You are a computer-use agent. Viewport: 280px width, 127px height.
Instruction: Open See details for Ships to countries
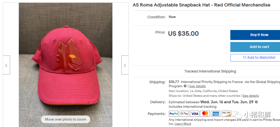coord(250,96)
